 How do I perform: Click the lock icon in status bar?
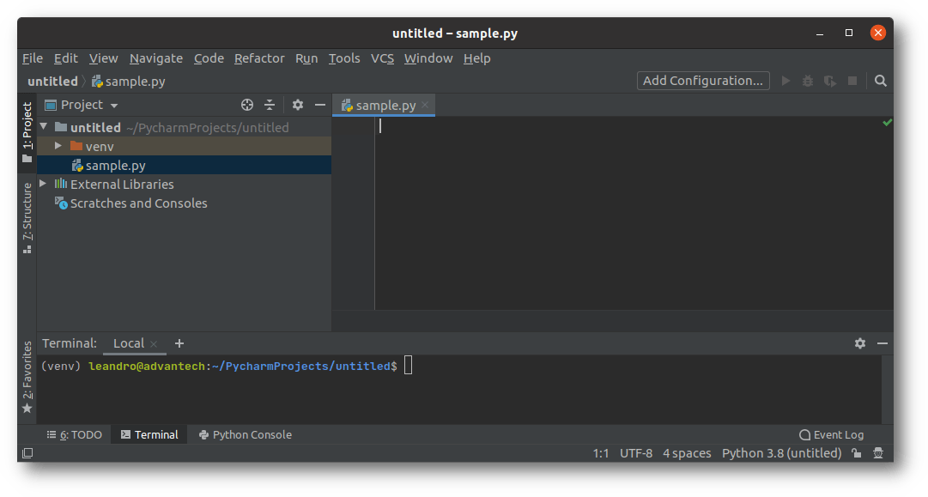pos(855,452)
